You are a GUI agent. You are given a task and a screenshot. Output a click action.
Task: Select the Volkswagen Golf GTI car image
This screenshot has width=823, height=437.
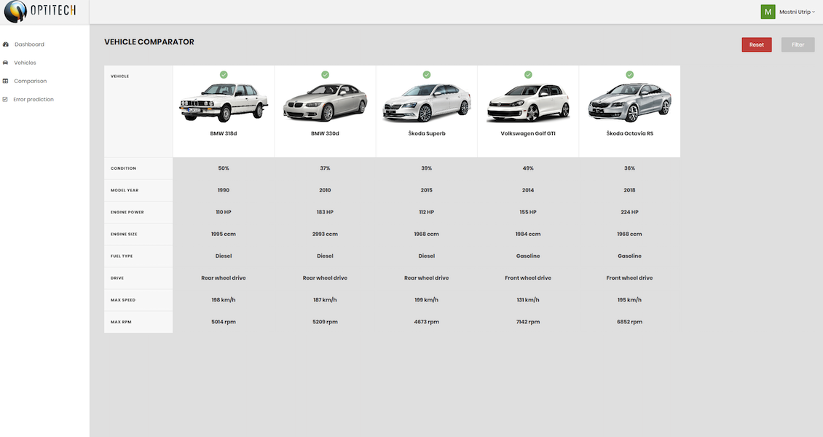pyautogui.click(x=528, y=103)
